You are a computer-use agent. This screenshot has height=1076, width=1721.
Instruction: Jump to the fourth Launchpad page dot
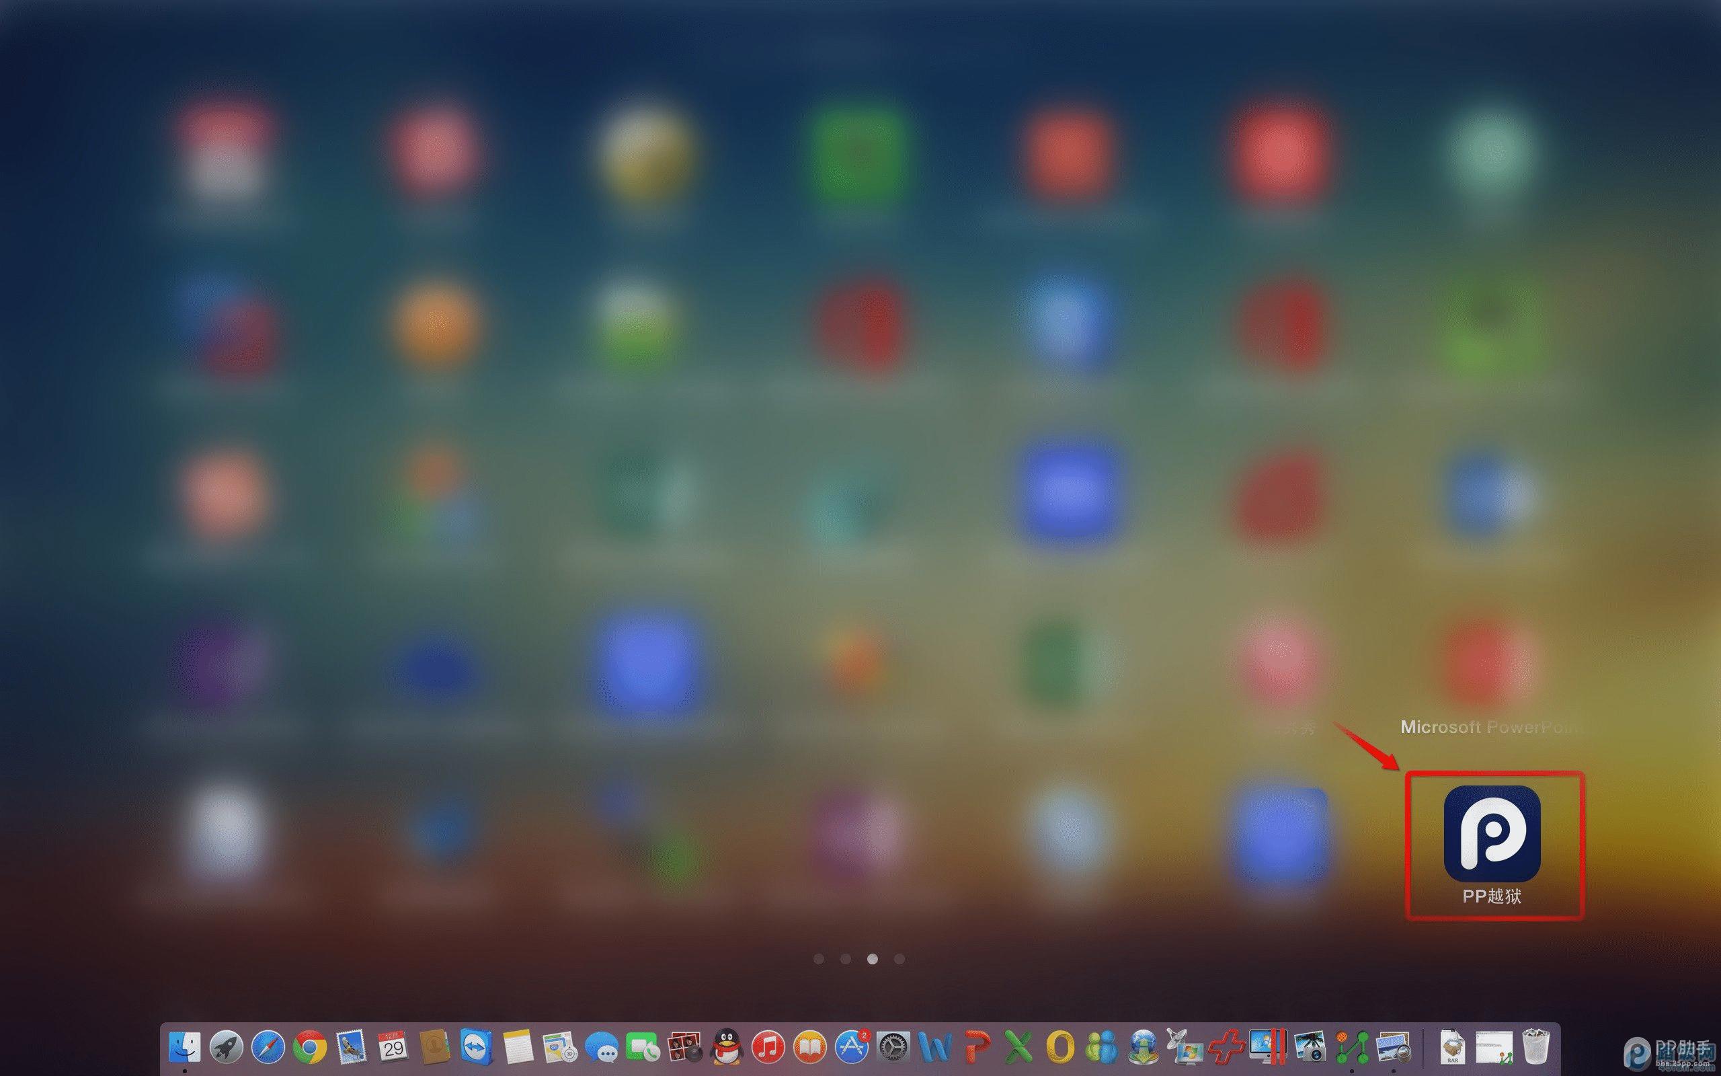point(899,958)
